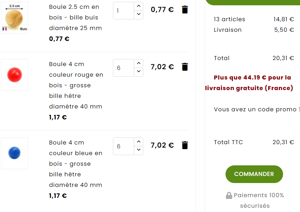Open 'Boule 4 cm couleur rouge' product link
Screen dimensions: 300x212
[76, 85]
